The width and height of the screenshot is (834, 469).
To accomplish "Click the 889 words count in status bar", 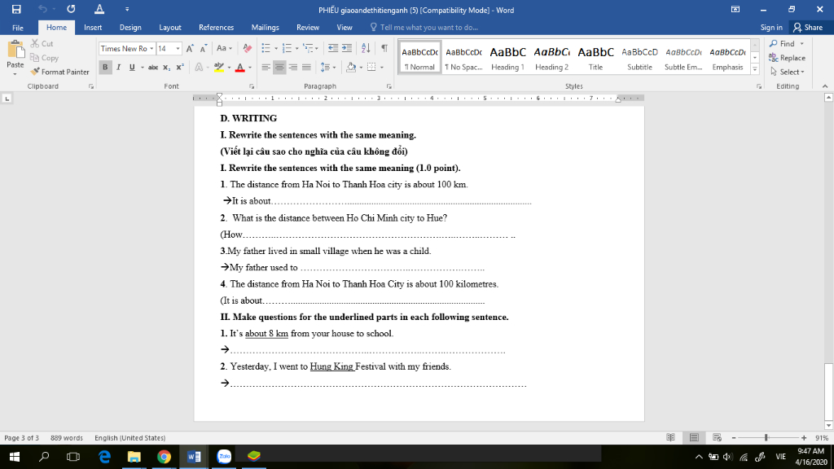I will pos(67,437).
